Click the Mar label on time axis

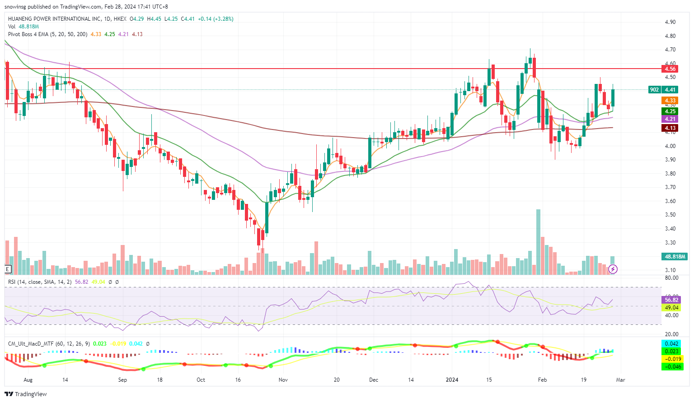click(620, 380)
